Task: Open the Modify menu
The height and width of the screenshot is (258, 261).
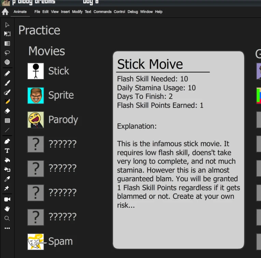Action: 77,12
